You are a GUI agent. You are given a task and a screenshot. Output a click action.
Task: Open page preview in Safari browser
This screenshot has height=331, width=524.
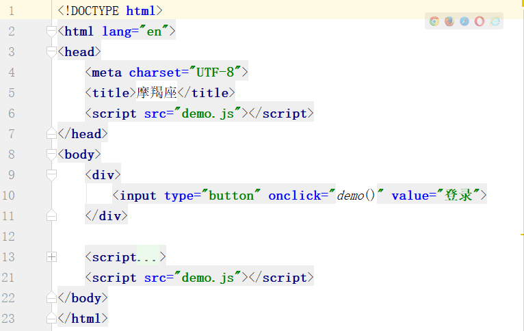464,21
